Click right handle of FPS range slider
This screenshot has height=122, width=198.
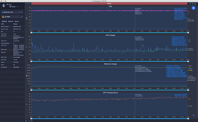pyautogui.click(x=188, y=33)
